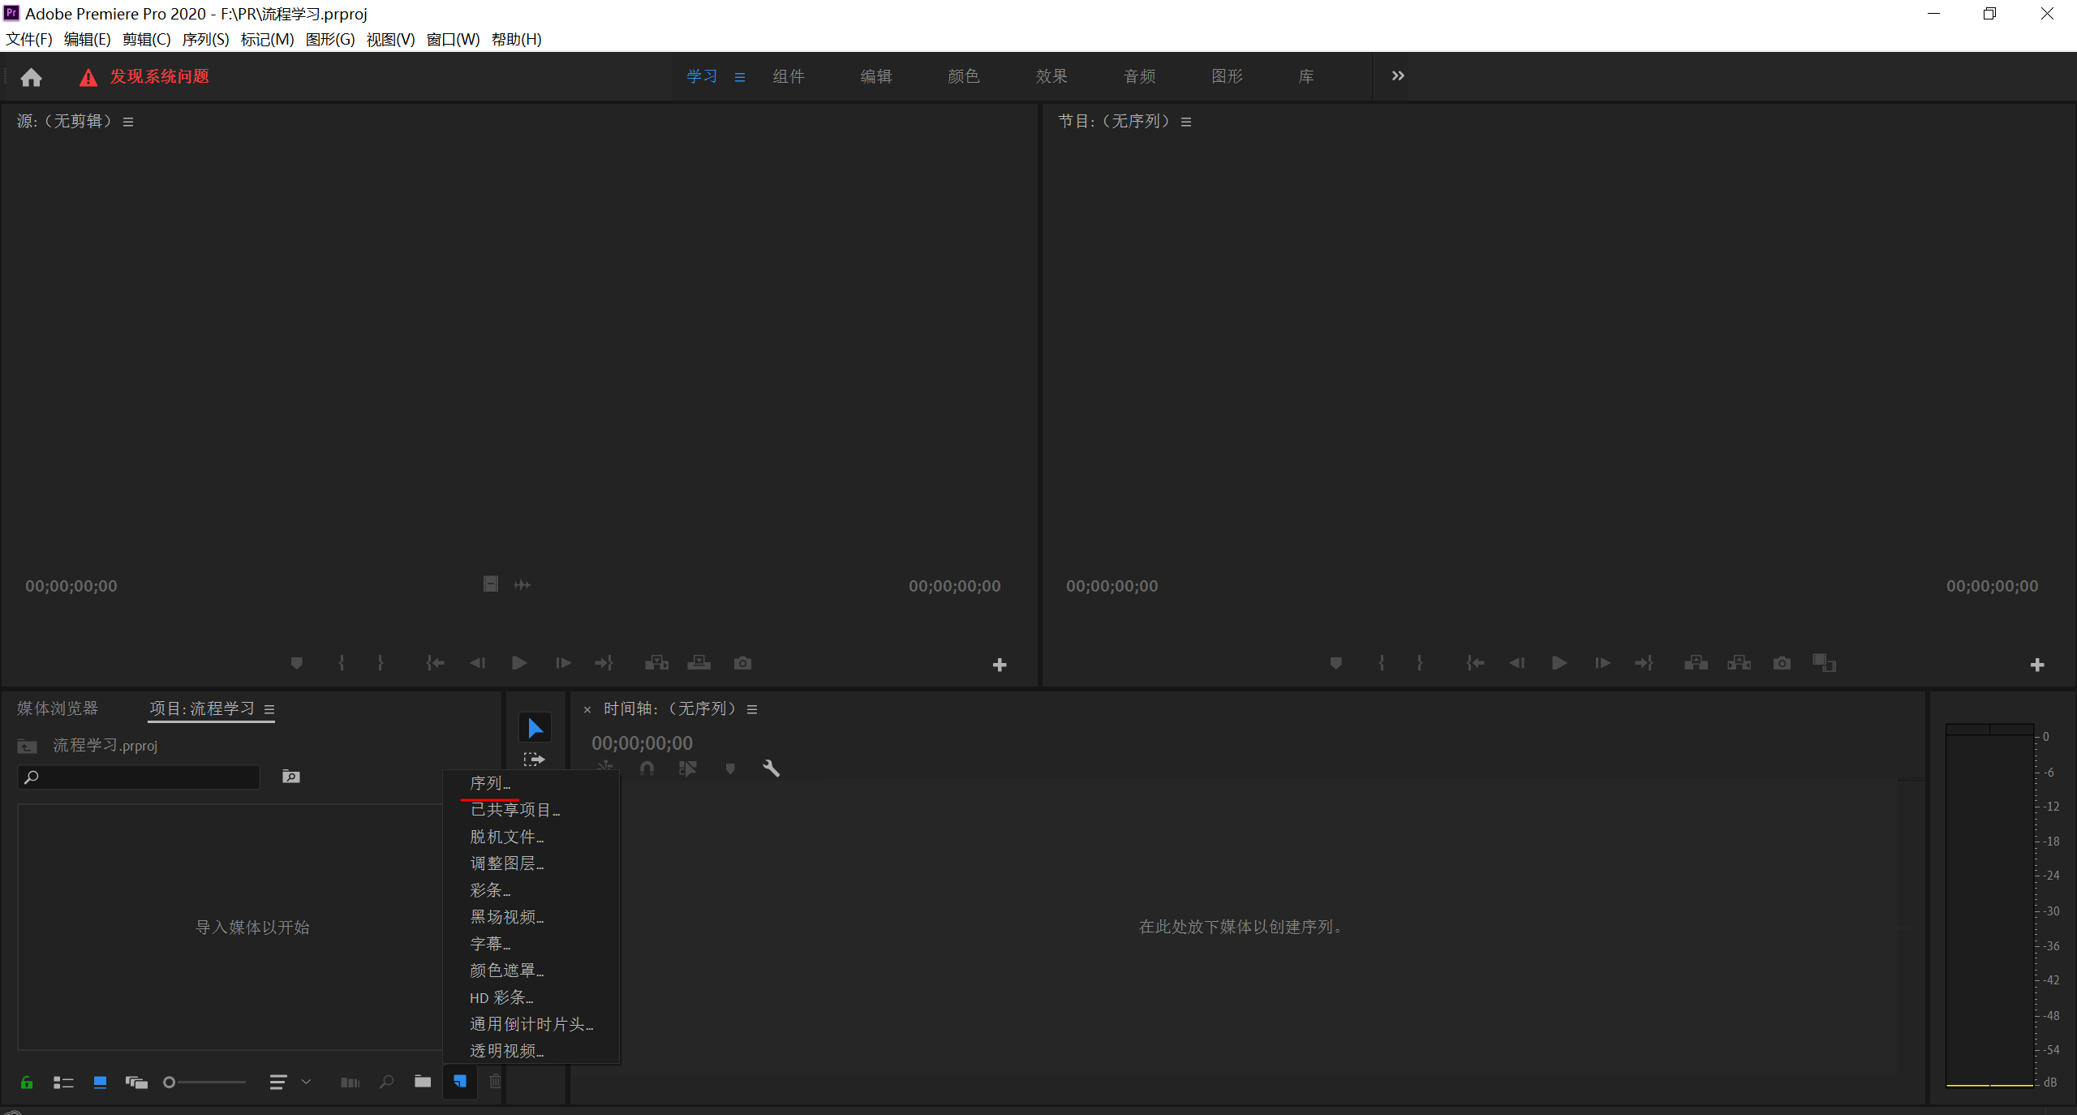Play in the Source monitor
The height and width of the screenshot is (1115, 2077).
pos(519,663)
